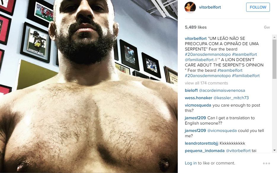This screenshot has width=277, height=173.
Task: Click the FOLLOW button
Action: 258,7
